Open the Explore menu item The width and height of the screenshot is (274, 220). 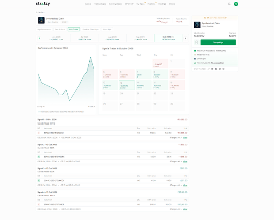(x=88, y=4)
